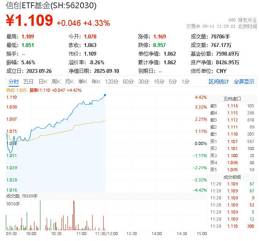This screenshot has width=259, height=241.
Task: Click the 货币单位 CNY value
Action: click(221, 71)
